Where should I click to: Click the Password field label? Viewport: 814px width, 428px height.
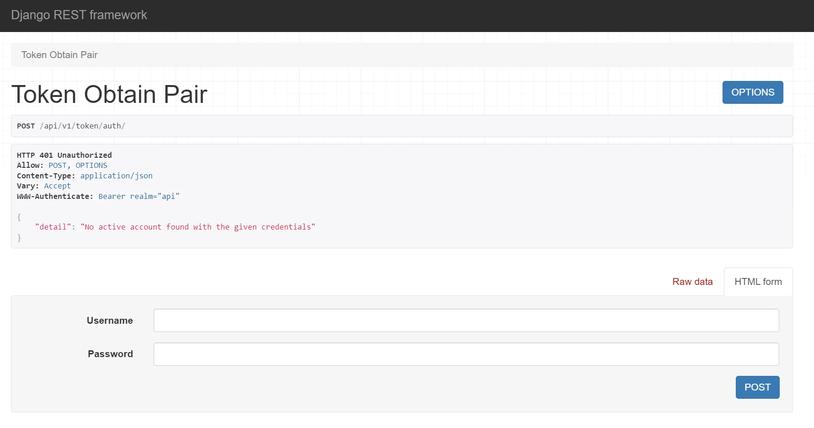(x=110, y=354)
